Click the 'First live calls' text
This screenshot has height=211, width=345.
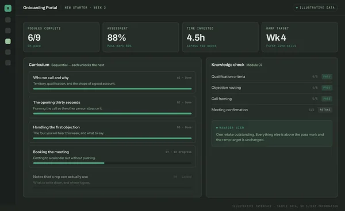point(281,46)
